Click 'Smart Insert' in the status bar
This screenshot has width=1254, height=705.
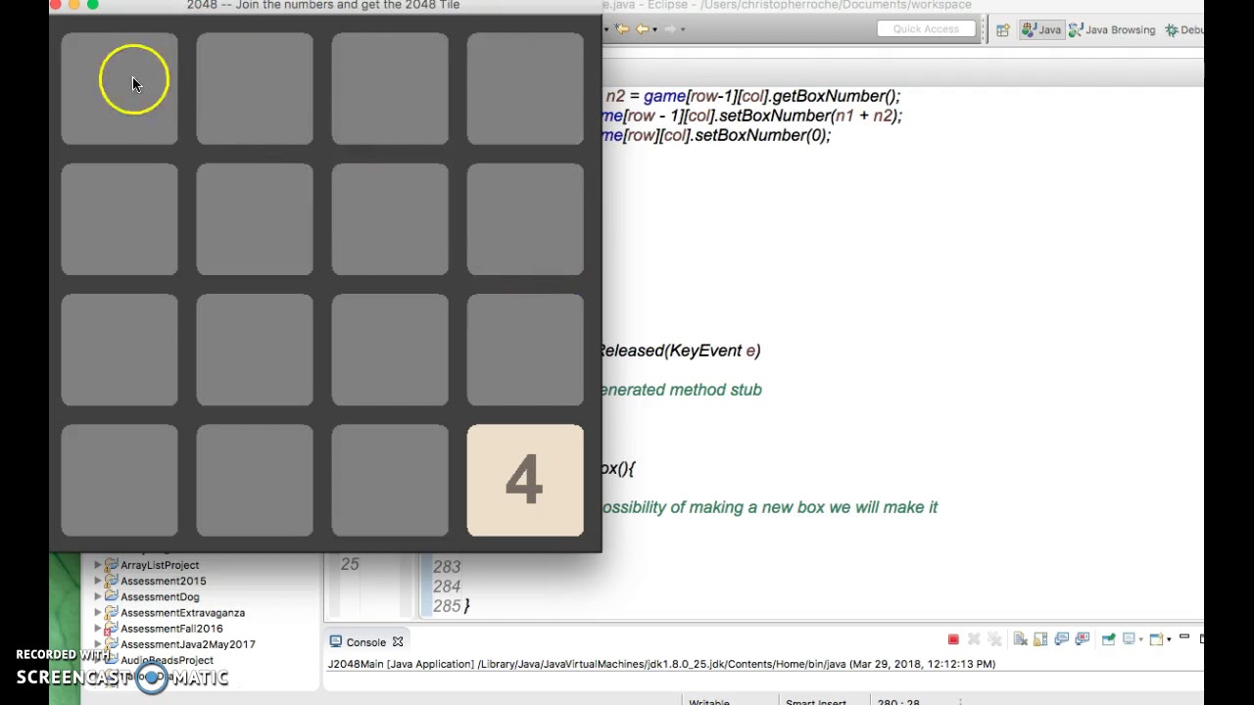point(815,701)
